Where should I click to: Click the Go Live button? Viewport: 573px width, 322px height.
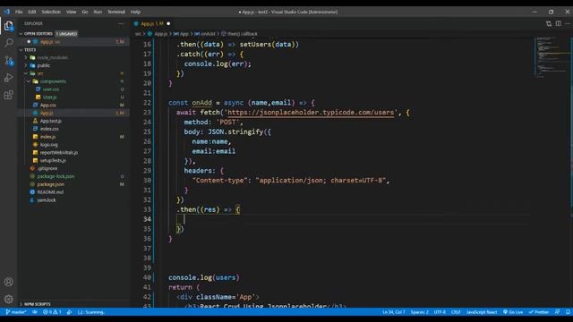(513, 312)
